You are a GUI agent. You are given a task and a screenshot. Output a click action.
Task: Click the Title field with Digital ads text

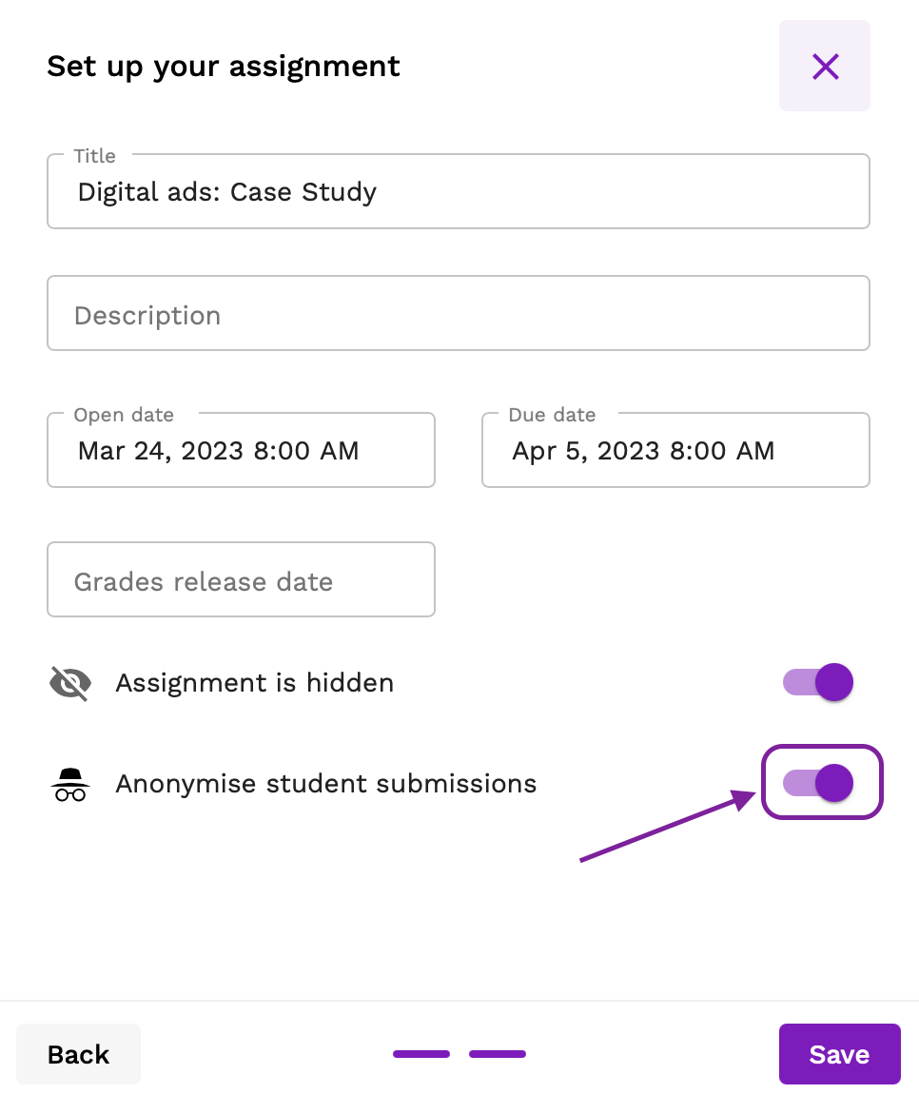[458, 192]
